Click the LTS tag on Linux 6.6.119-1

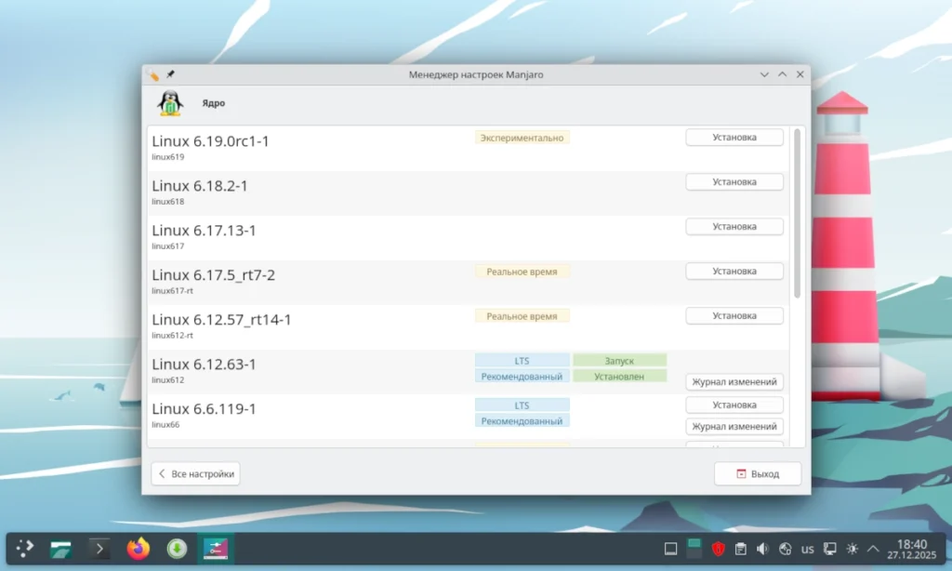click(522, 405)
